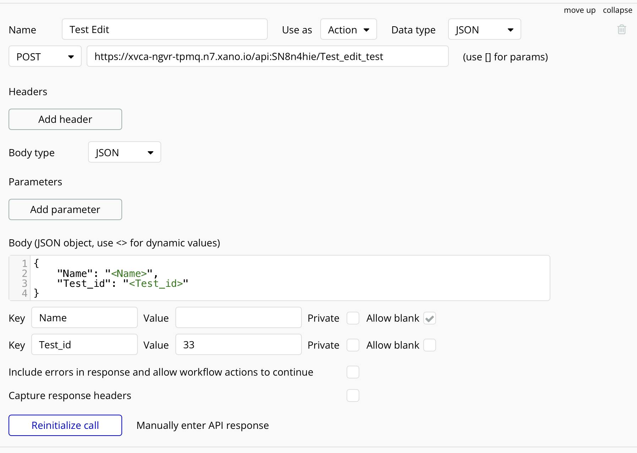The width and height of the screenshot is (637, 453).
Task: Open the Data type JSON dropdown
Action: [484, 29]
